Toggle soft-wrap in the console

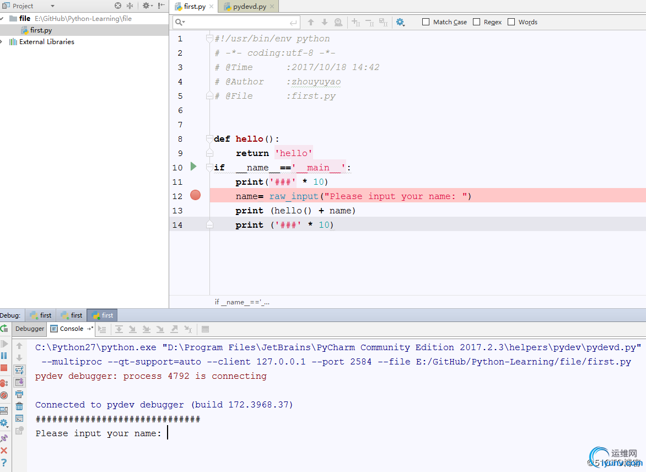19,370
